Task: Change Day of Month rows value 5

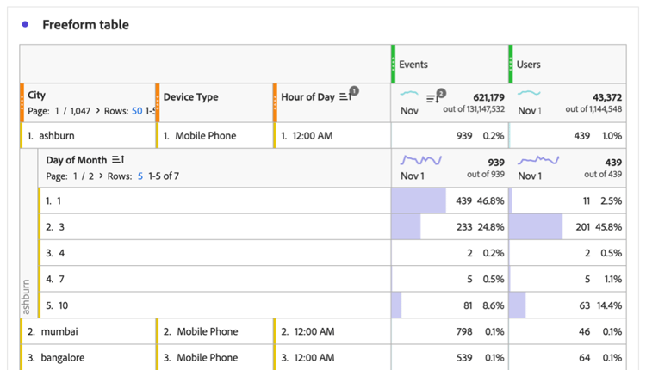Action: click(140, 176)
